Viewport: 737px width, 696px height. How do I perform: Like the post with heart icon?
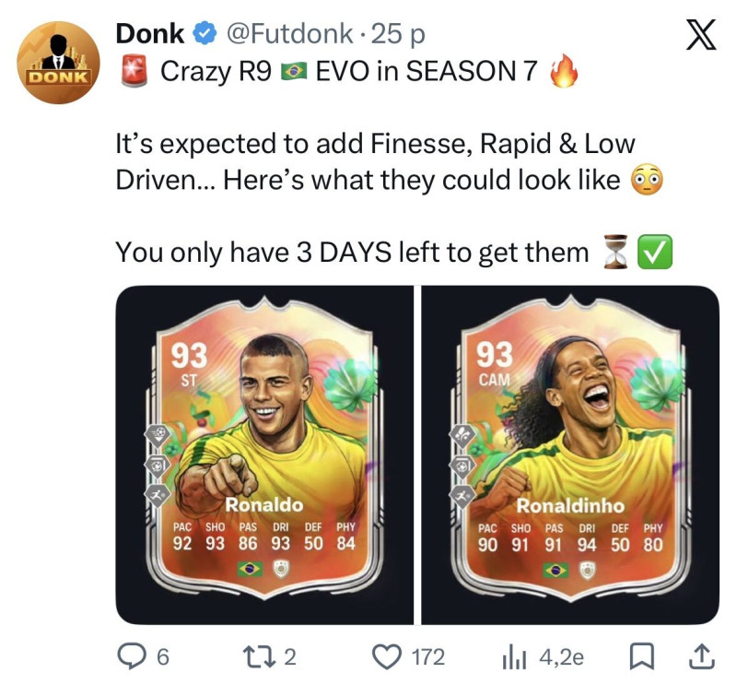[x=387, y=656]
